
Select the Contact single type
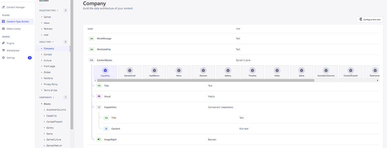click(x=48, y=54)
